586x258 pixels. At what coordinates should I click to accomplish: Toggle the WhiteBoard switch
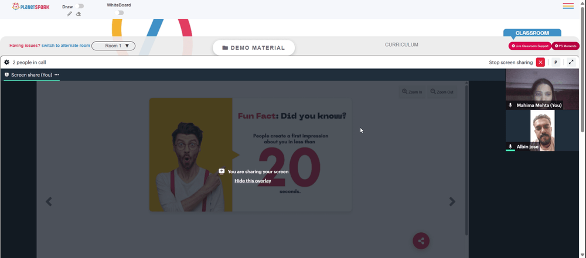(x=119, y=13)
